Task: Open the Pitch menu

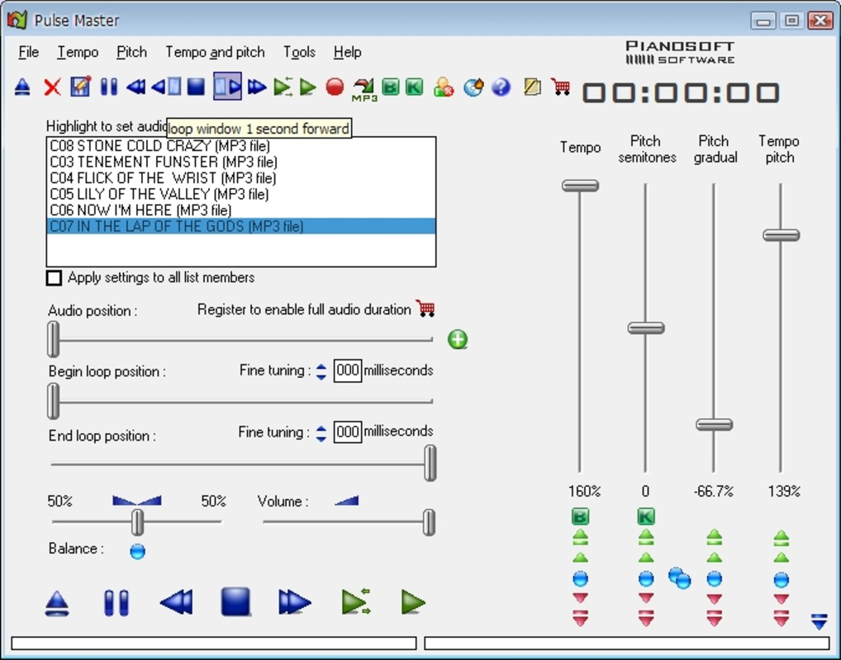Action: [x=131, y=52]
